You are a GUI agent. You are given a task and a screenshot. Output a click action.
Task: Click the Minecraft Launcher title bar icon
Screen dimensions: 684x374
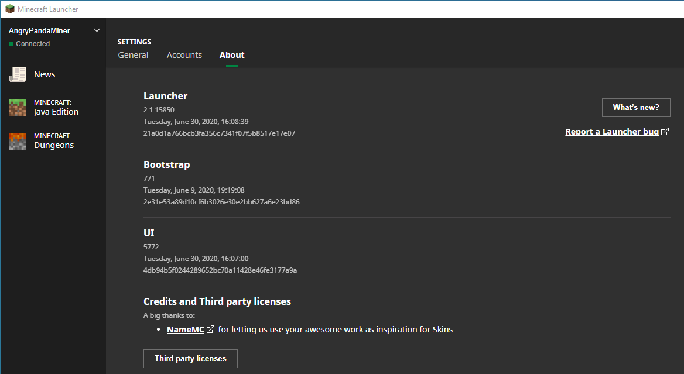[x=9, y=9]
